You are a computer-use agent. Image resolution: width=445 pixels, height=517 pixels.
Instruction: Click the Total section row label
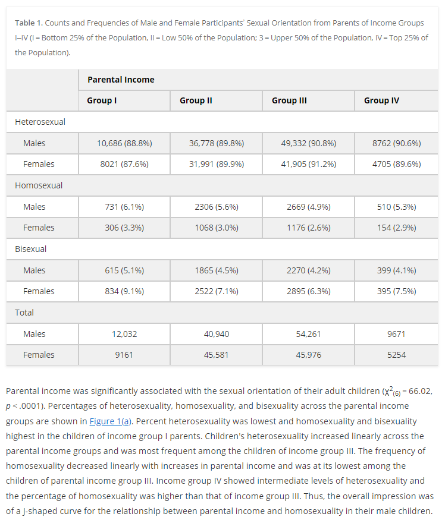coord(24,313)
